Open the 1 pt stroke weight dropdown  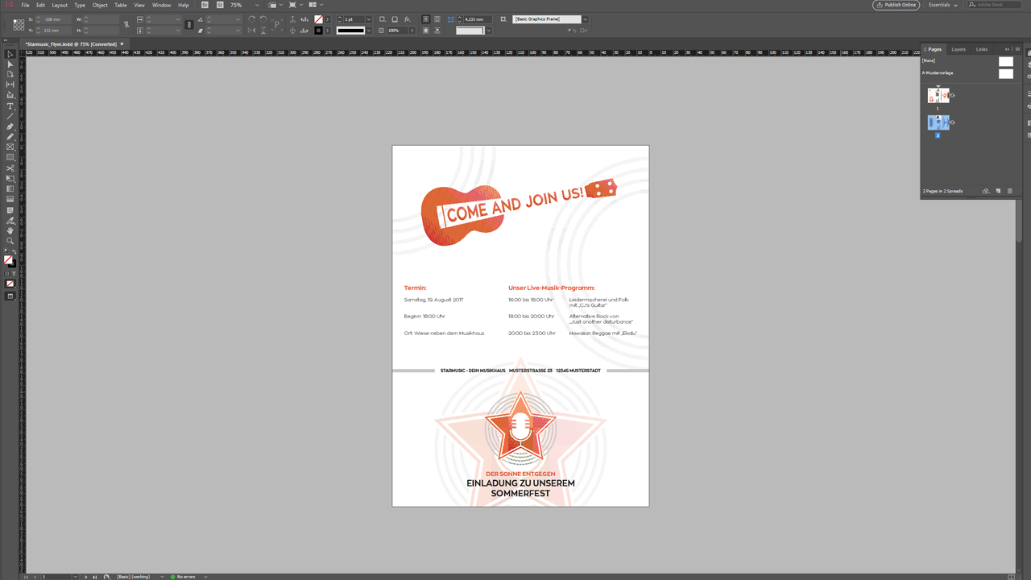click(x=369, y=19)
